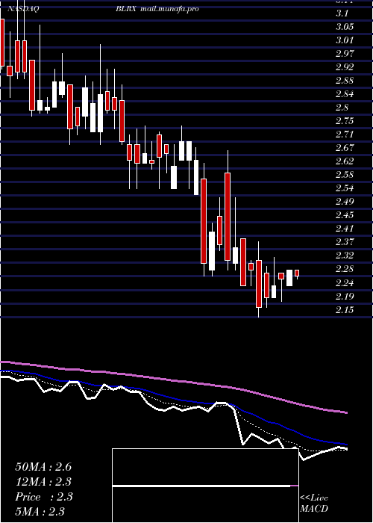Click the 2.37 price axis label

(x=345, y=242)
